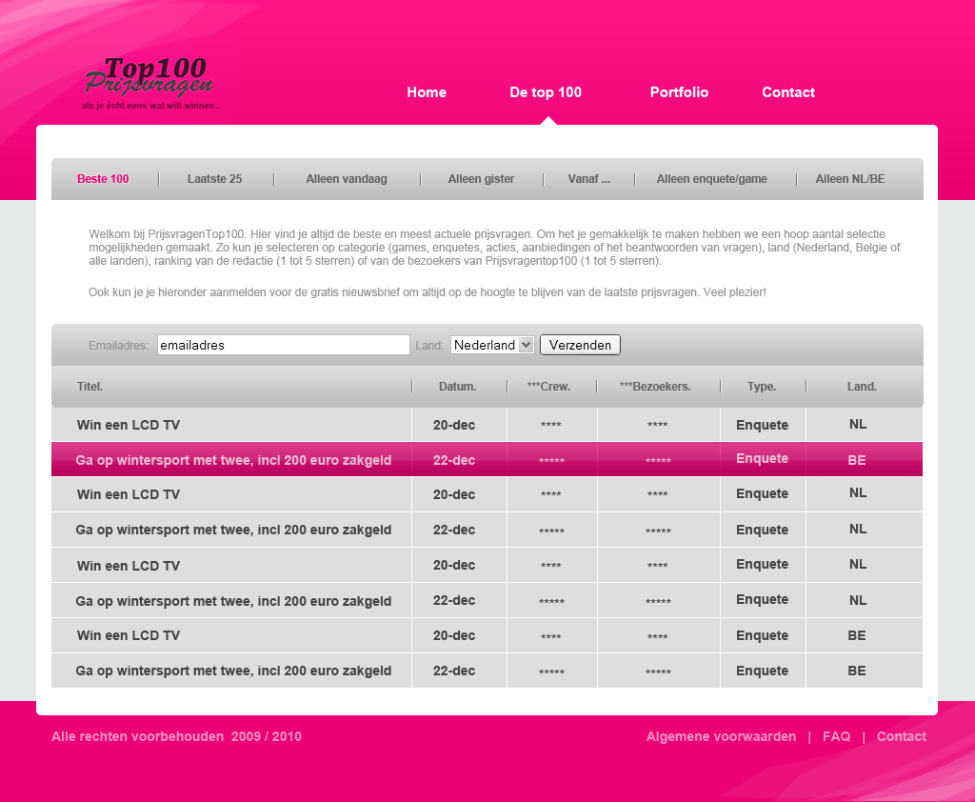
Task: Submit with the Verzenden button
Action: pyautogui.click(x=580, y=345)
